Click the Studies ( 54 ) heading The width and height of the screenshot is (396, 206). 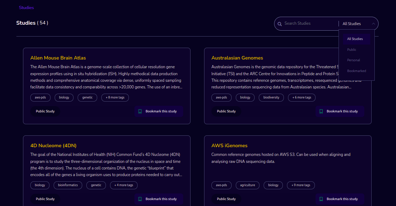click(x=32, y=23)
